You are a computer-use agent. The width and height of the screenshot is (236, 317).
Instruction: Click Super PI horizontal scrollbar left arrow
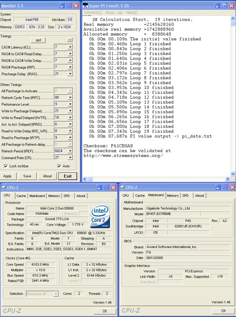(x=85, y=179)
